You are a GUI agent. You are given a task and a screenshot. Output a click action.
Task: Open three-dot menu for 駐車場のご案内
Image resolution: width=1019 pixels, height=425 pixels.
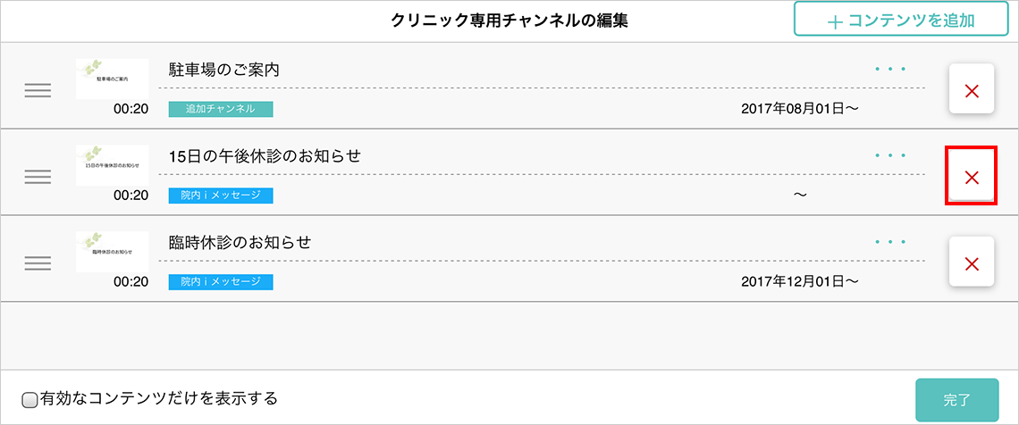(890, 69)
